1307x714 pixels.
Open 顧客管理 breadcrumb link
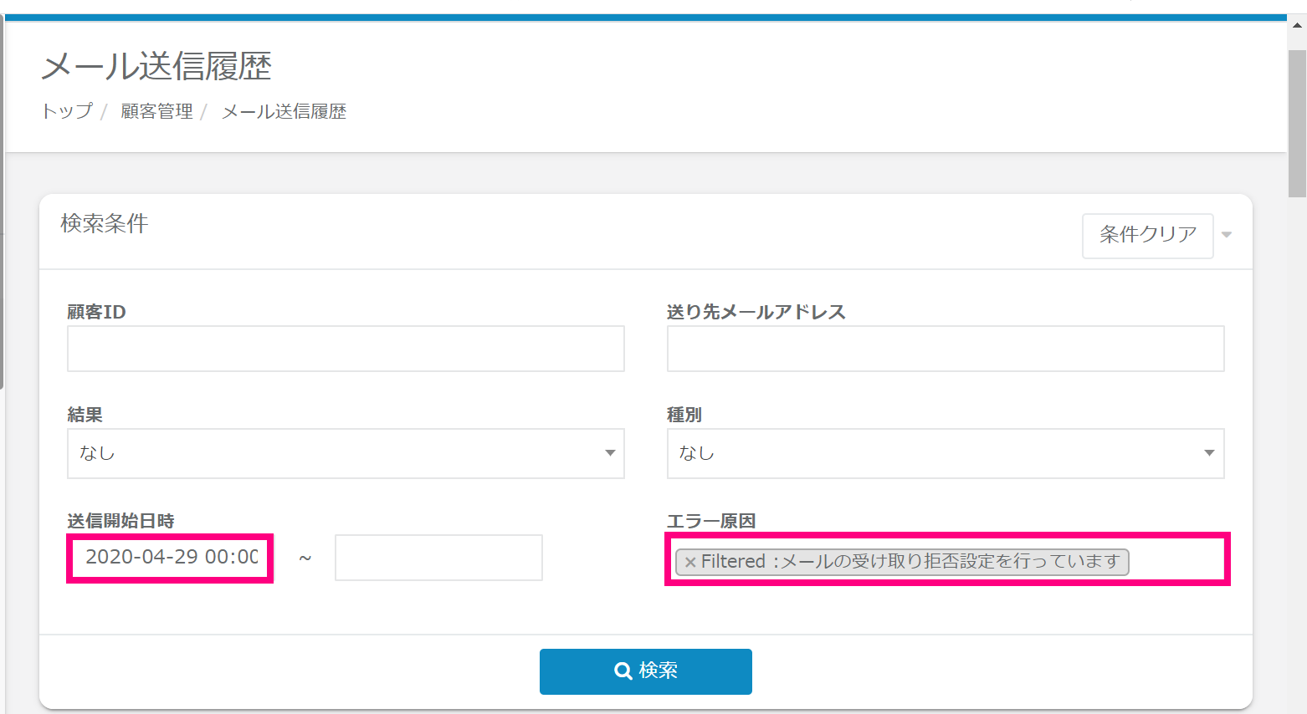pyautogui.click(x=156, y=111)
